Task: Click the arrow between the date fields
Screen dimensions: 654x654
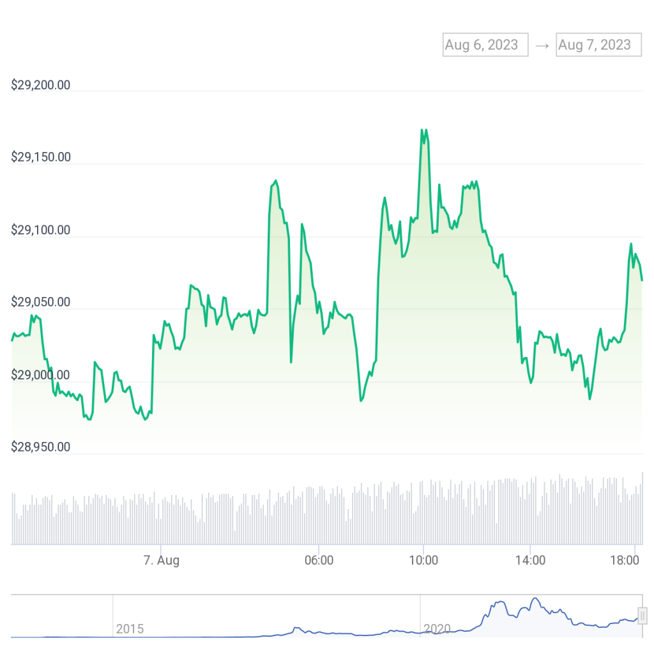Action: [542, 45]
